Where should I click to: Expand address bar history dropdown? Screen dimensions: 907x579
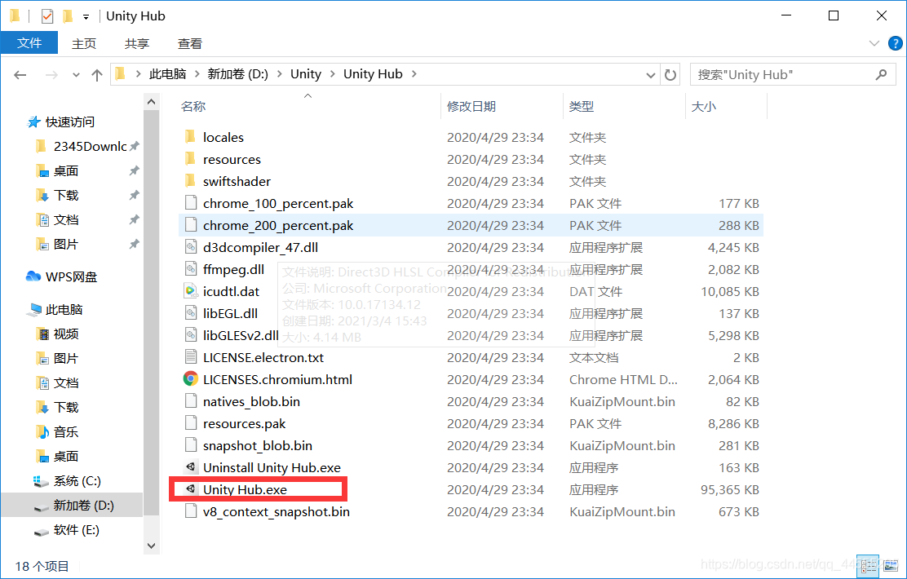650,74
